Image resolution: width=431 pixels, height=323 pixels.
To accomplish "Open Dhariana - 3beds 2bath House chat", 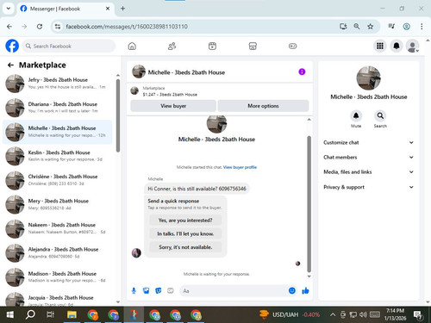I will (58, 108).
